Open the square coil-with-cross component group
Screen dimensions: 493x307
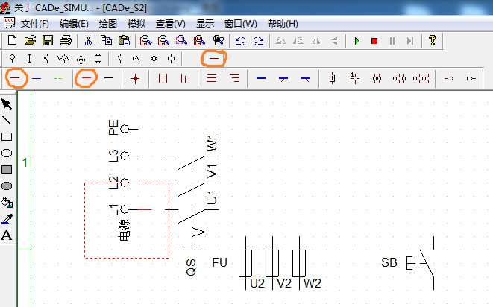tap(171, 58)
